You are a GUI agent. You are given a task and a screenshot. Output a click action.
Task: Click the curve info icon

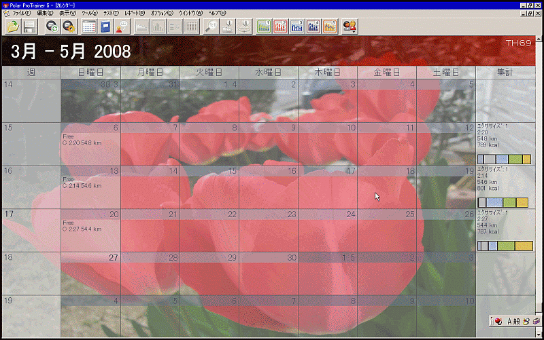(228, 26)
